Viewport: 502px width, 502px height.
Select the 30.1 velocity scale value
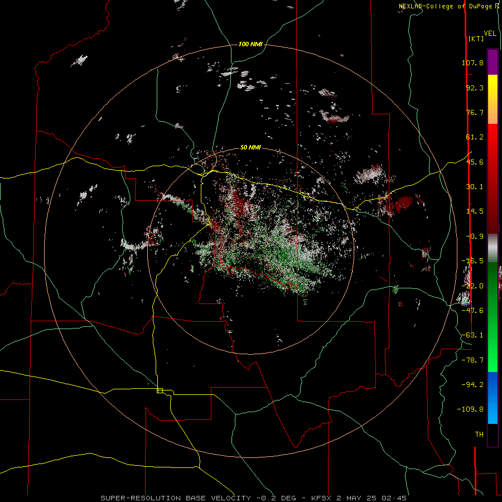click(475, 187)
